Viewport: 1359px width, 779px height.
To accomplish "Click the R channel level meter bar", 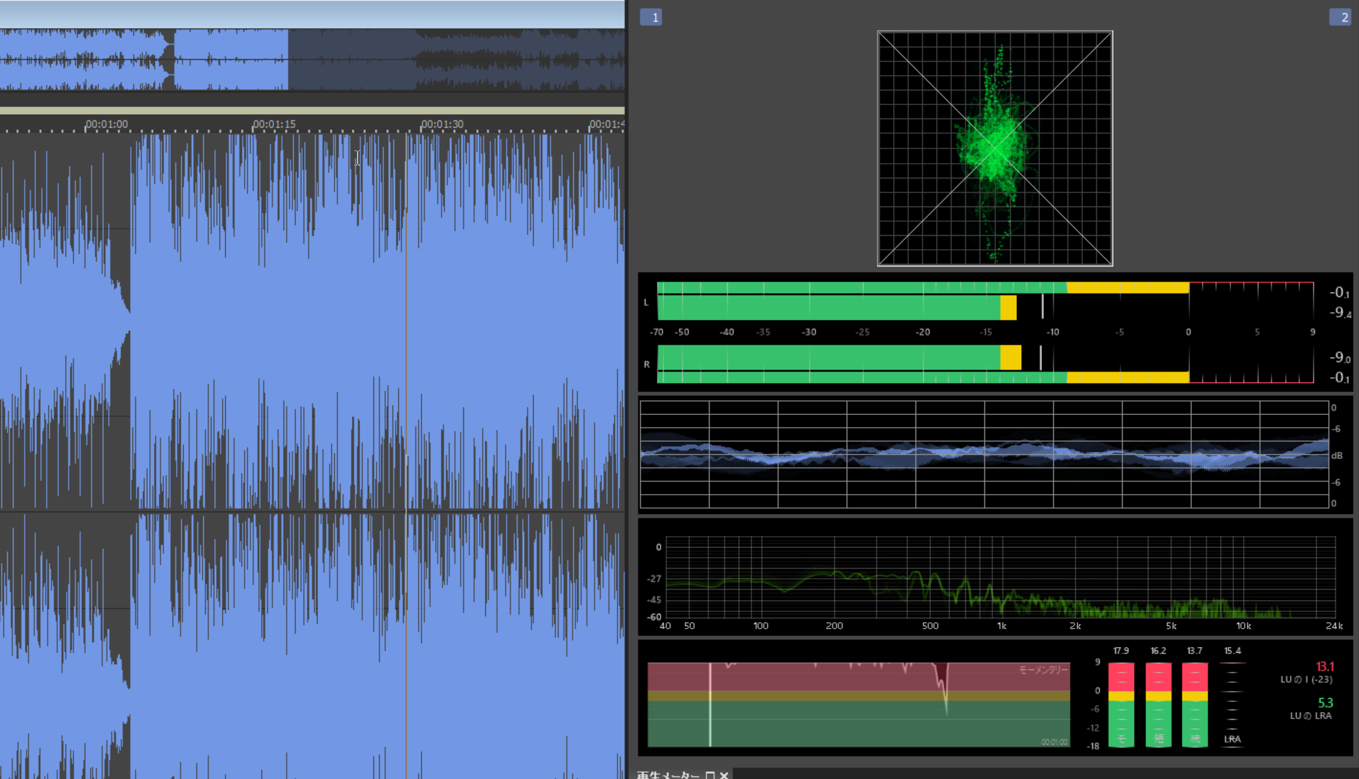I will 829,358.
